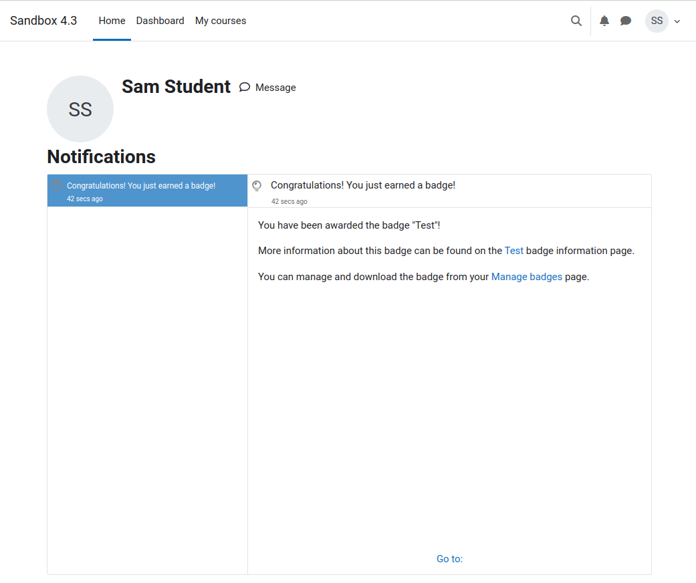Open the Manage badges link
Screen dimensions: 696x583
(526, 277)
